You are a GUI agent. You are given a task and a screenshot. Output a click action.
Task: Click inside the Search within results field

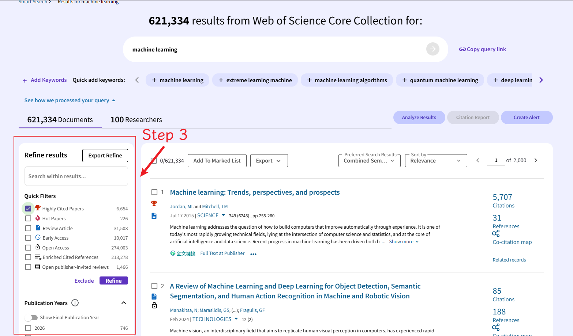tap(76, 176)
